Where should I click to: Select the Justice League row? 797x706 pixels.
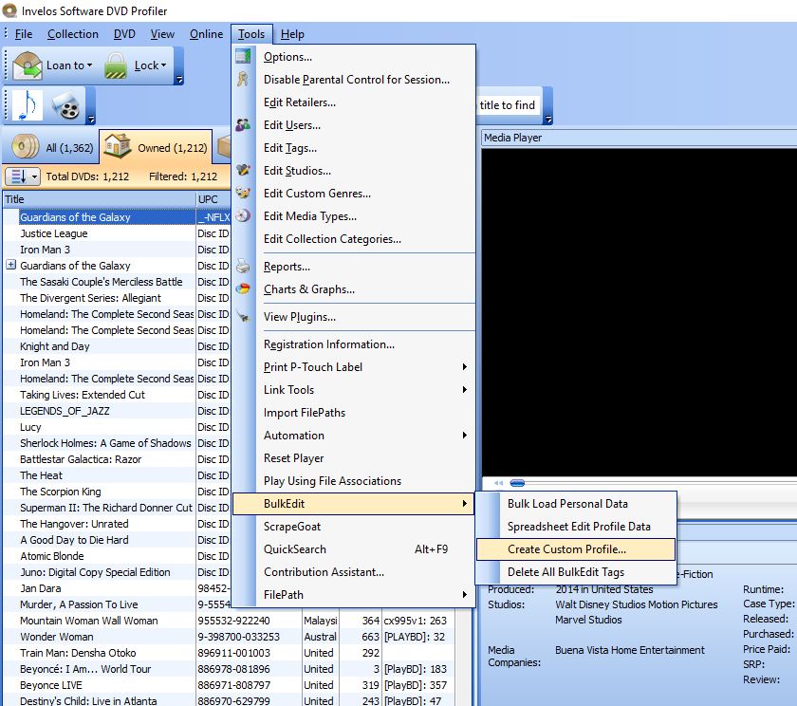pyautogui.click(x=117, y=233)
